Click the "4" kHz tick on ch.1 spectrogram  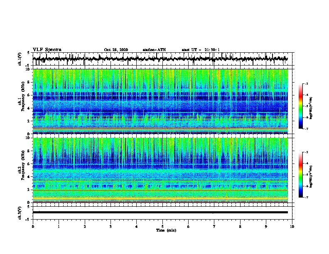click(29, 108)
